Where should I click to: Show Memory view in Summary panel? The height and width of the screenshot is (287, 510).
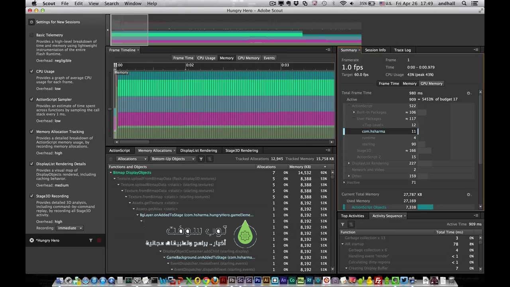[410, 83]
